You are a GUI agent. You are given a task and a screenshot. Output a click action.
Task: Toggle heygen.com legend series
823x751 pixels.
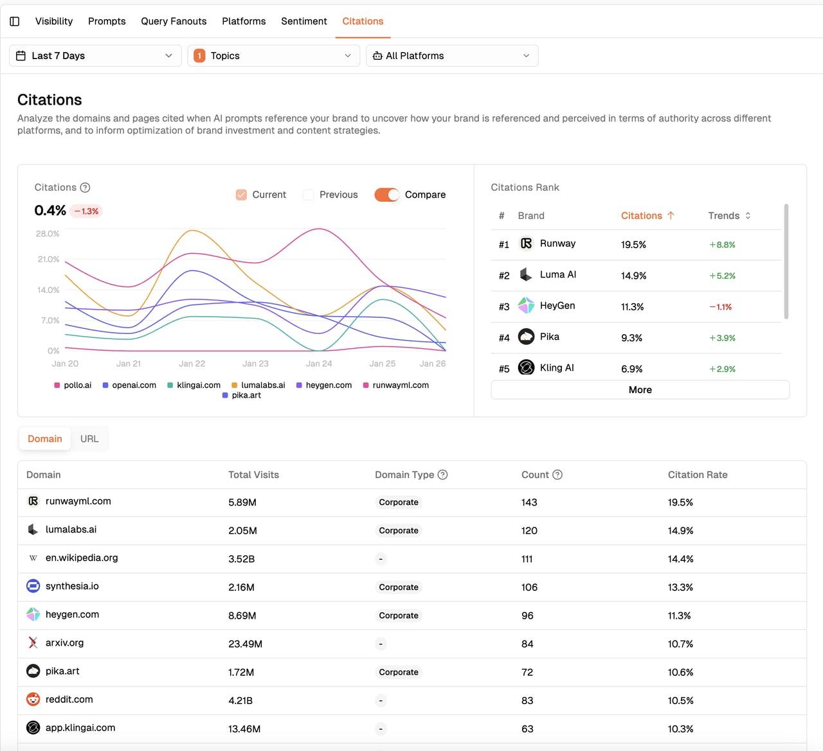324,385
